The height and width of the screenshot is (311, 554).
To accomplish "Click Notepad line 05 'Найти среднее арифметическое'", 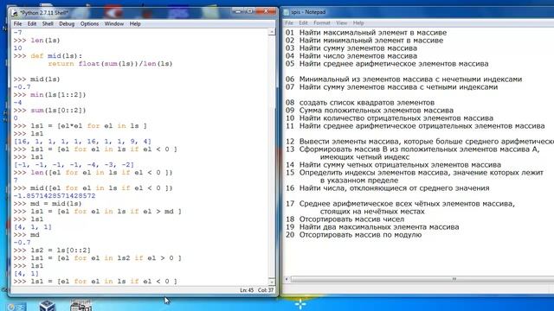I will [387, 63].
